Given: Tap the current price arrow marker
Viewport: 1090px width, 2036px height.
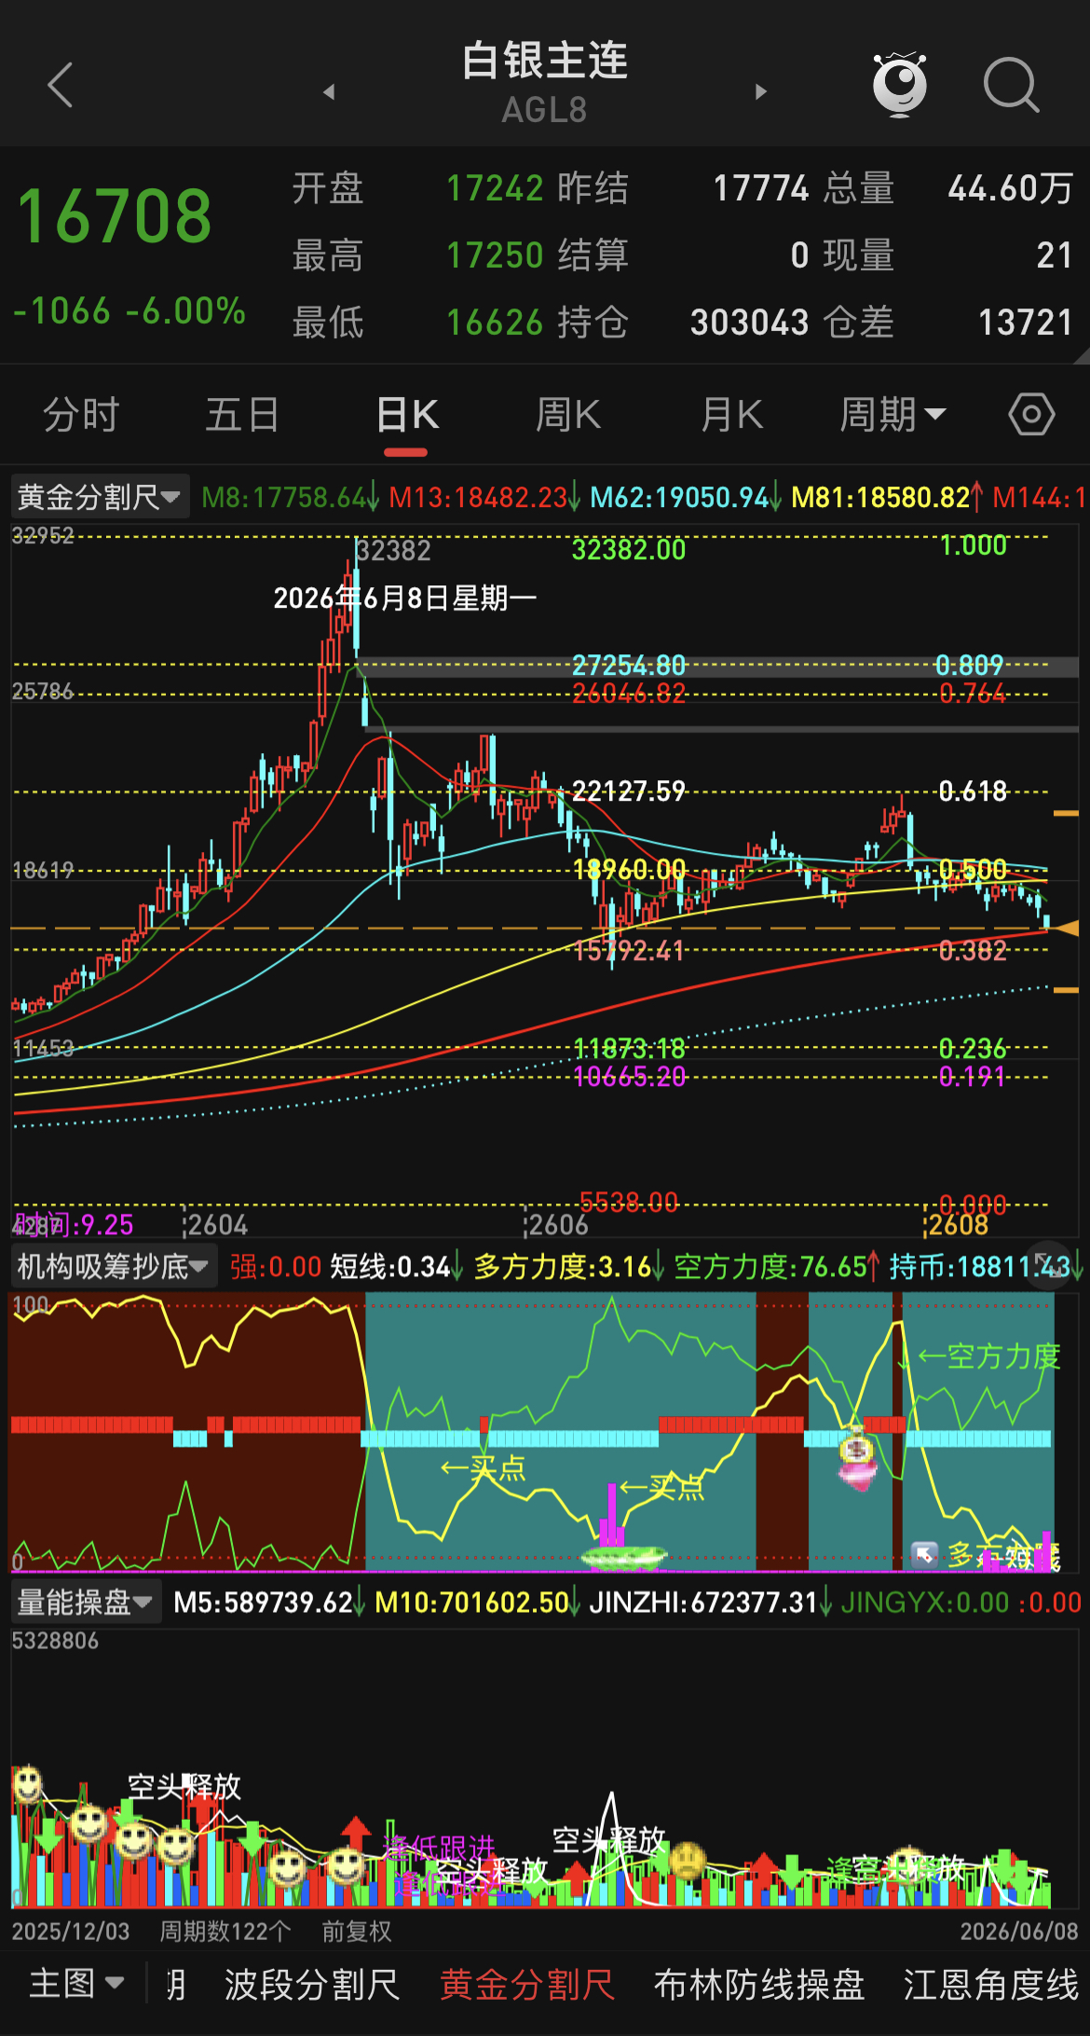Looking at the screenshot, I should point(1065,928).
